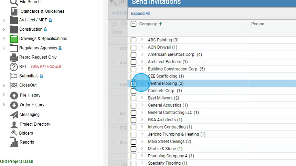Open the Old Project Dash link
This screenshot has height=166, width=296.
17,162
